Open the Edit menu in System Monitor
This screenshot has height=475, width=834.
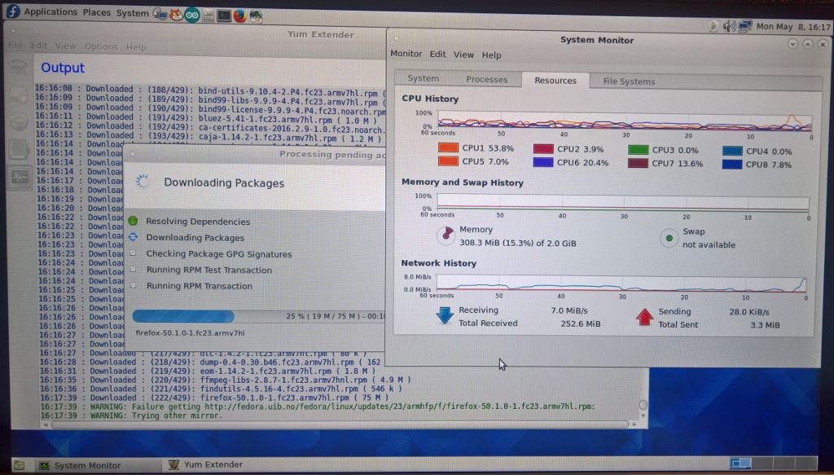pyautogui.click(x=437, y=55)
